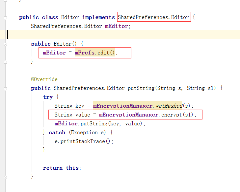
Task: Collapse the putString method fold marker
Action: click(x=5, y=89)
